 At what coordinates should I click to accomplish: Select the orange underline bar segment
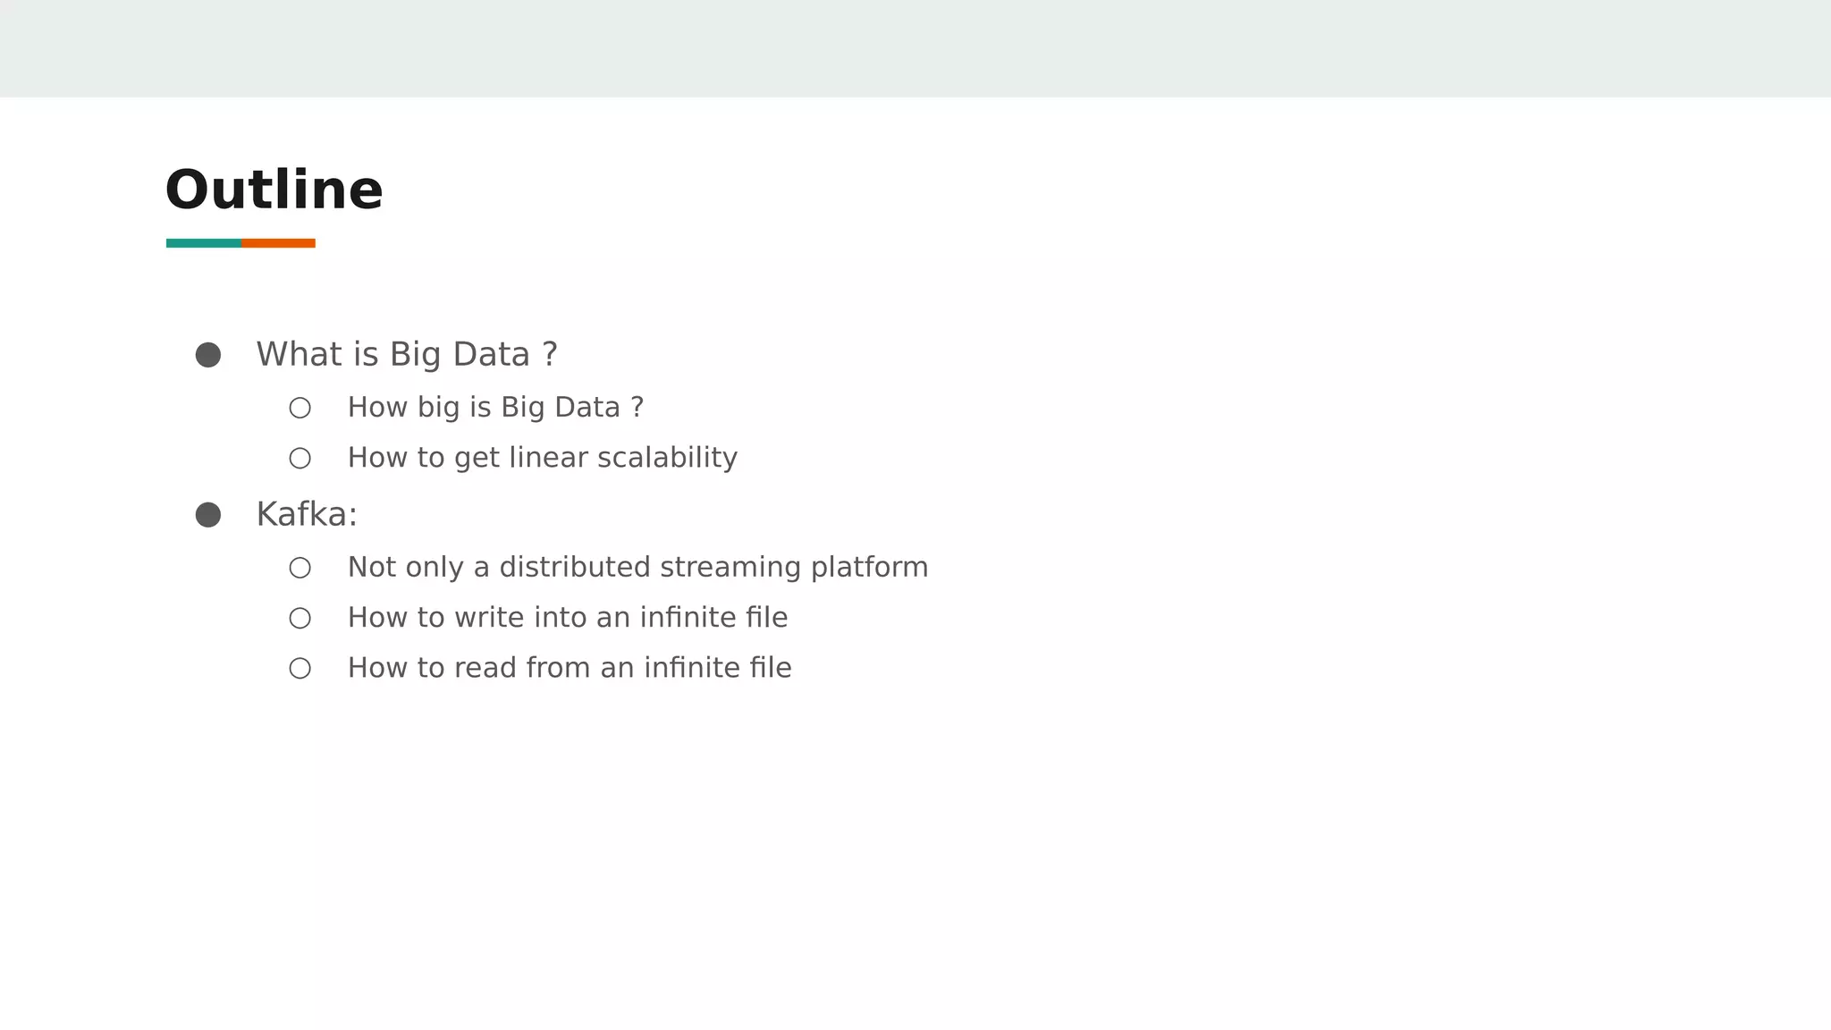click(278, 243)
